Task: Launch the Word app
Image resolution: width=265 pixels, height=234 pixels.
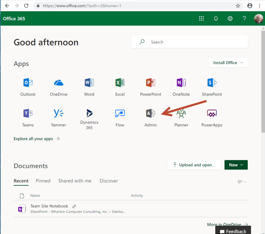Action: tap(89, 87)
